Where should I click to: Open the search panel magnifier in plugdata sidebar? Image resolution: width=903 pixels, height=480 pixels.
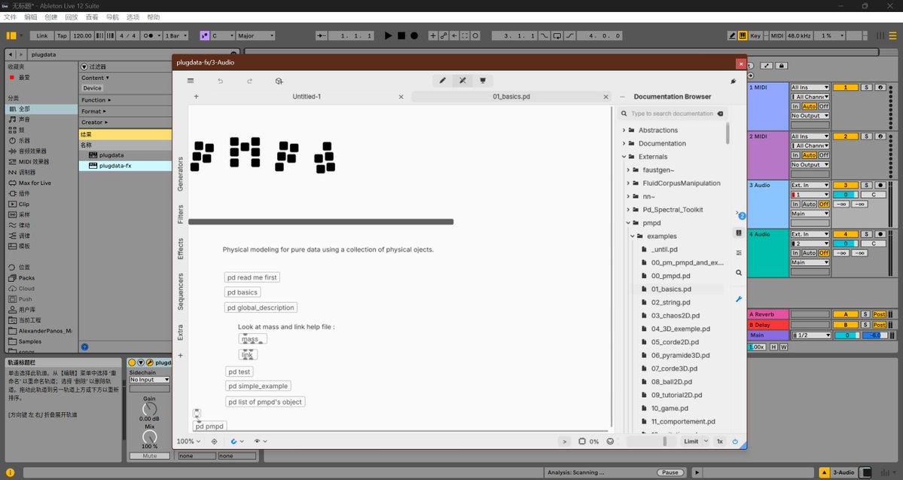(x=739, y=273)
